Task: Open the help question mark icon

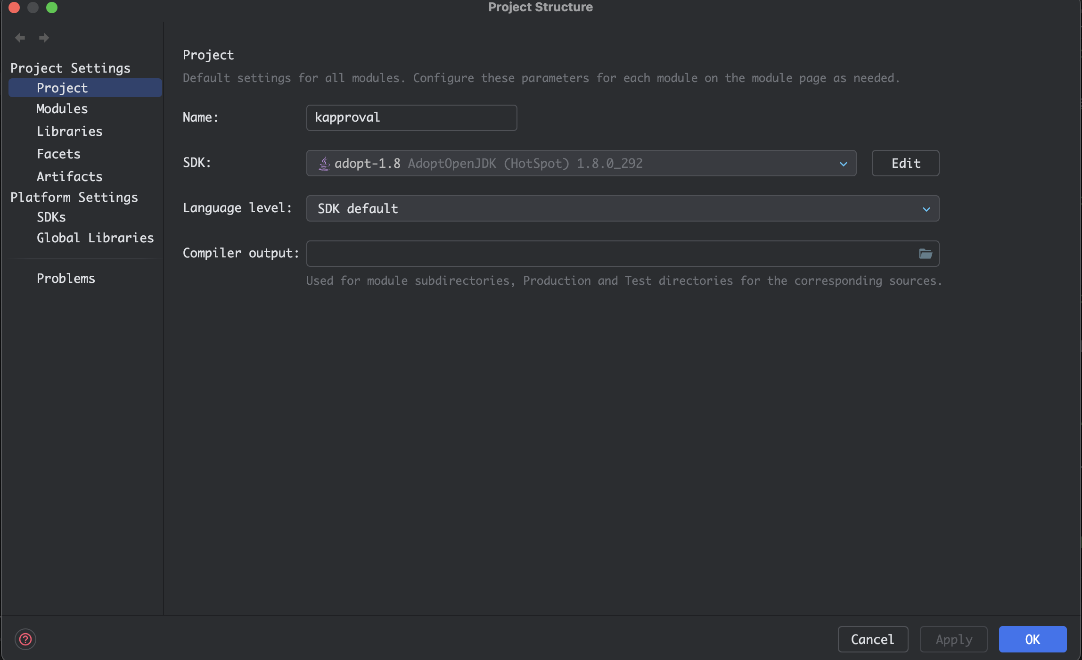Action: coord(25,639)
